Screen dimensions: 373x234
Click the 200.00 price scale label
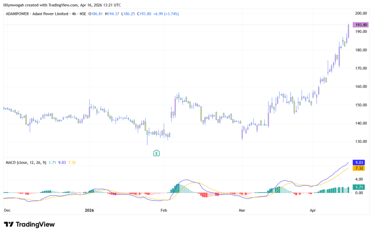click(360, 13)
